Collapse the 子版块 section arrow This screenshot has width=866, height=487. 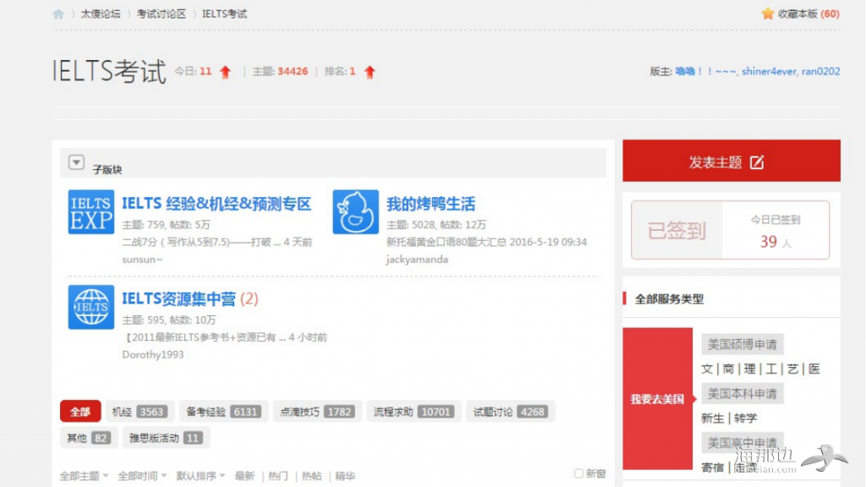(x=76, y=162)
